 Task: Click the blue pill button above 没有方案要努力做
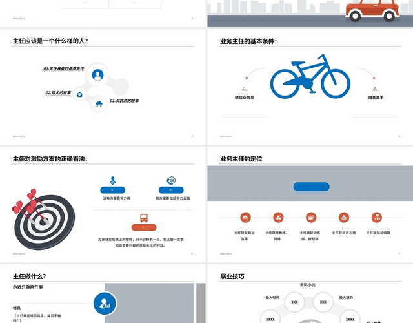[113, 190]
